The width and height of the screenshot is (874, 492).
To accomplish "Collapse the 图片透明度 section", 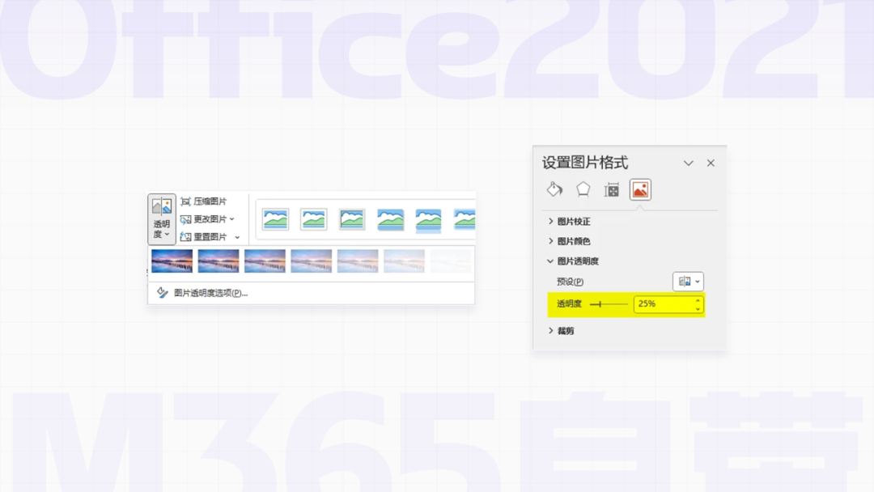I will 551,261.
